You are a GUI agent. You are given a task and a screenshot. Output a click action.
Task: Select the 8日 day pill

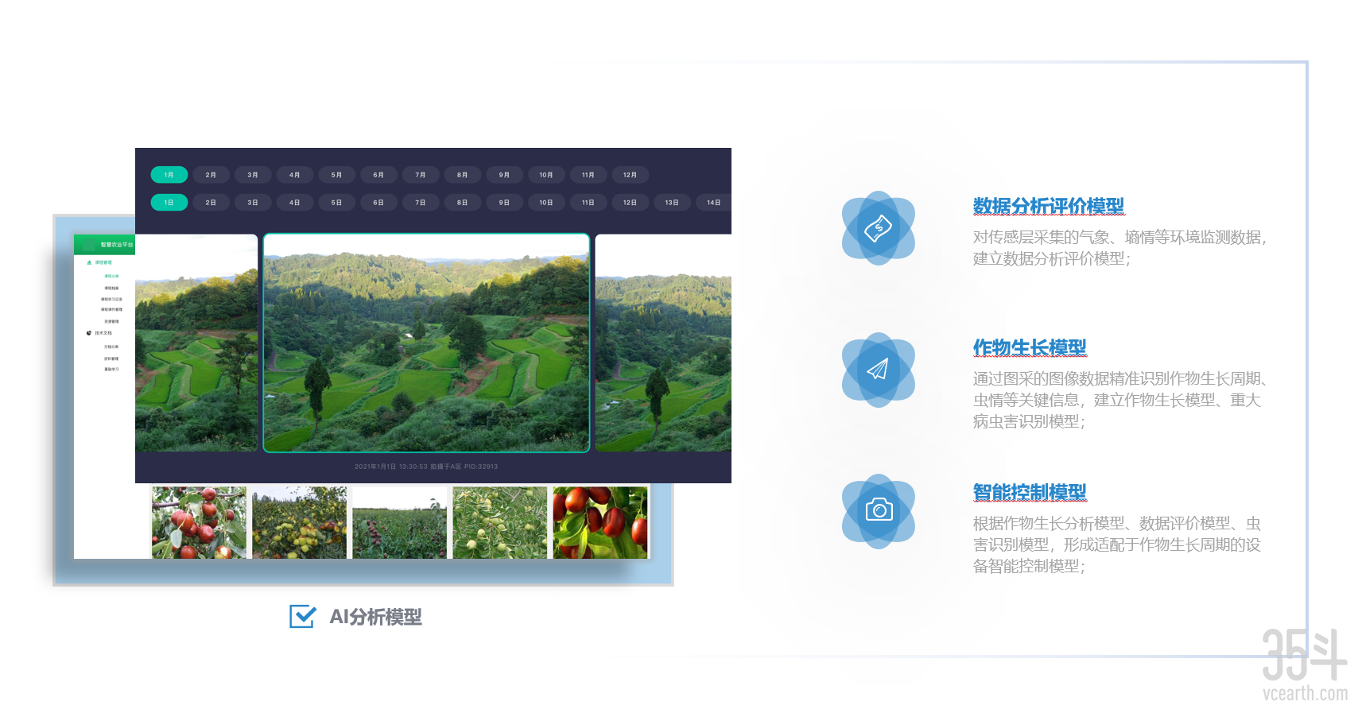(x=463, y=203)
